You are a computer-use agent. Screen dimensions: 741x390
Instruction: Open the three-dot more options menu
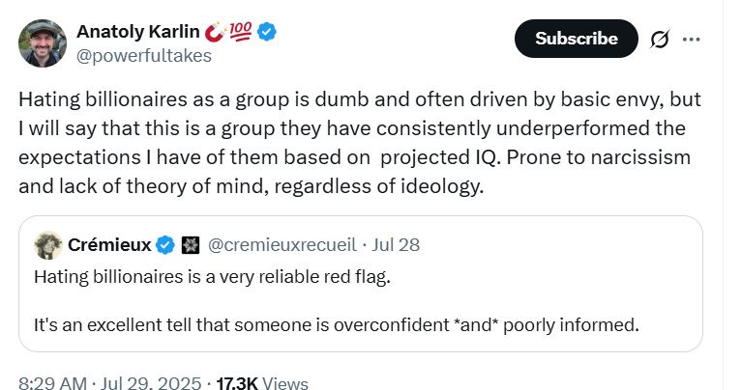tap(691, 40)
